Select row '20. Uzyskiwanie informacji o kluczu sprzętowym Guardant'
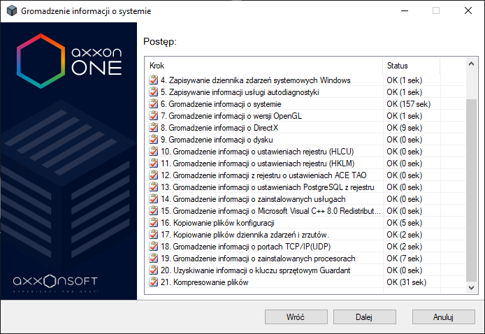This screenshot has height=334, width=485. (x=305, y=270)
